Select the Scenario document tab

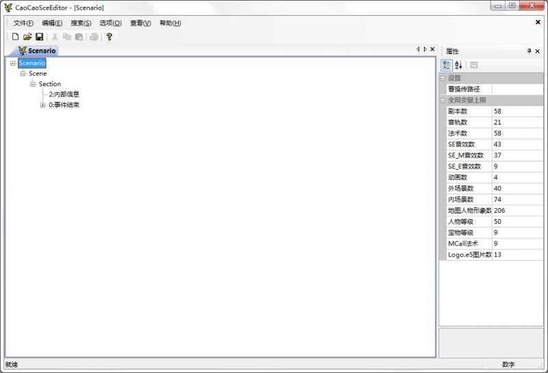pyautogui.click(x=37, y=51)
